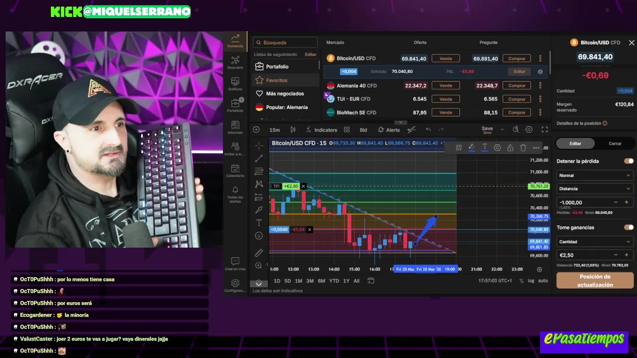Image resolution: width=637 pixels, height=358 pixels.
Task: Select the zoom-in chart tool
Action: tap(259, 266)
